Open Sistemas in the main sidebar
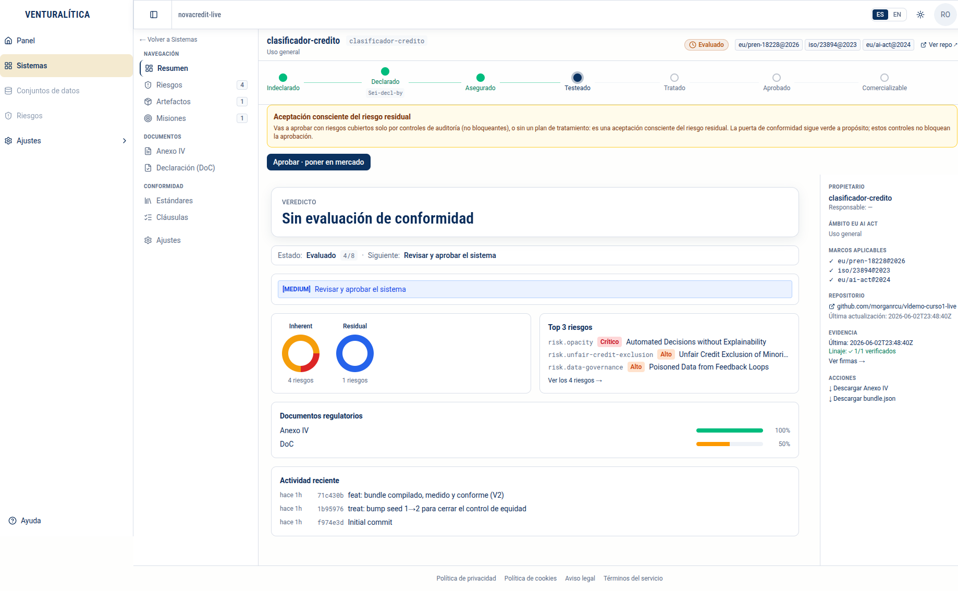The height and width of the screenshot is (591, 958). pos(66,66)
